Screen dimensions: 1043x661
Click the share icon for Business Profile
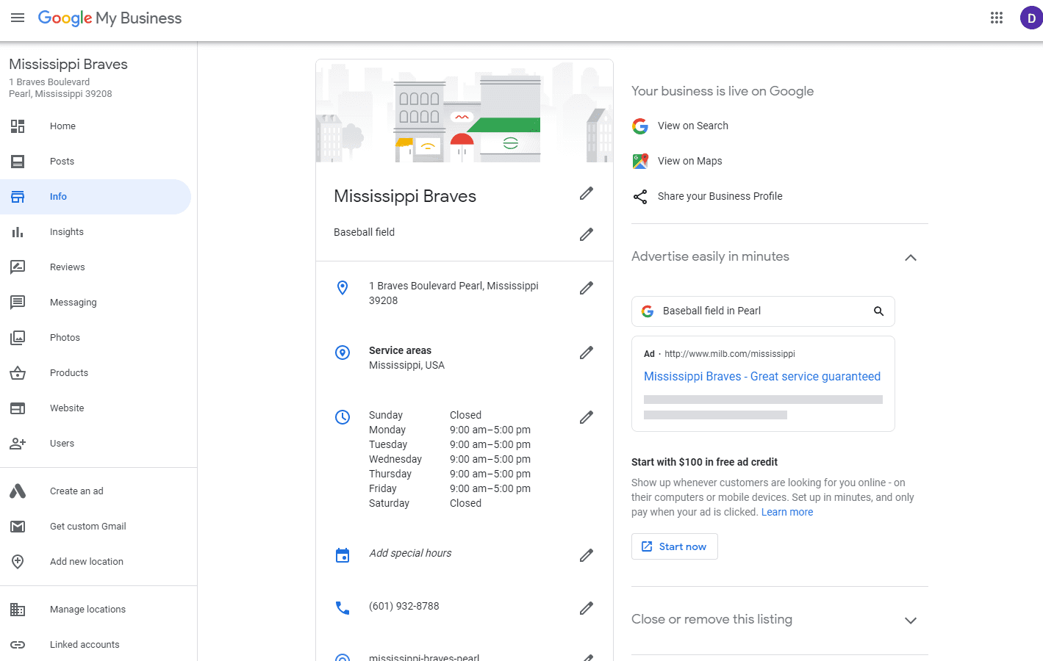[640, 196]
